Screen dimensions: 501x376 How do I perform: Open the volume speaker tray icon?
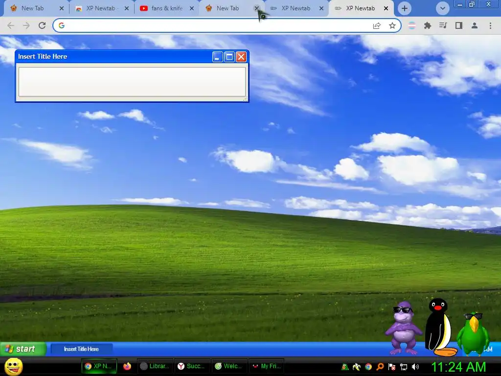[415, 367]
